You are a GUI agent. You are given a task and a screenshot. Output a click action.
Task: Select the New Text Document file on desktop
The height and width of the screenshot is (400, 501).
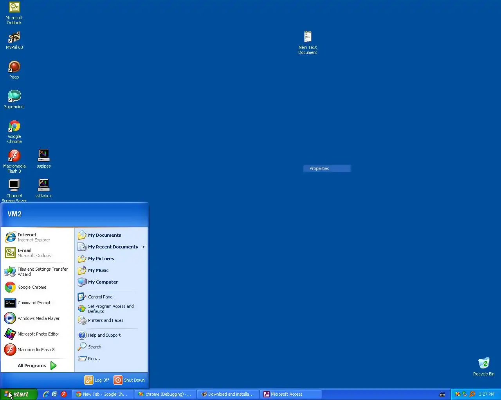pyautogui.click(x=308, y=43)
